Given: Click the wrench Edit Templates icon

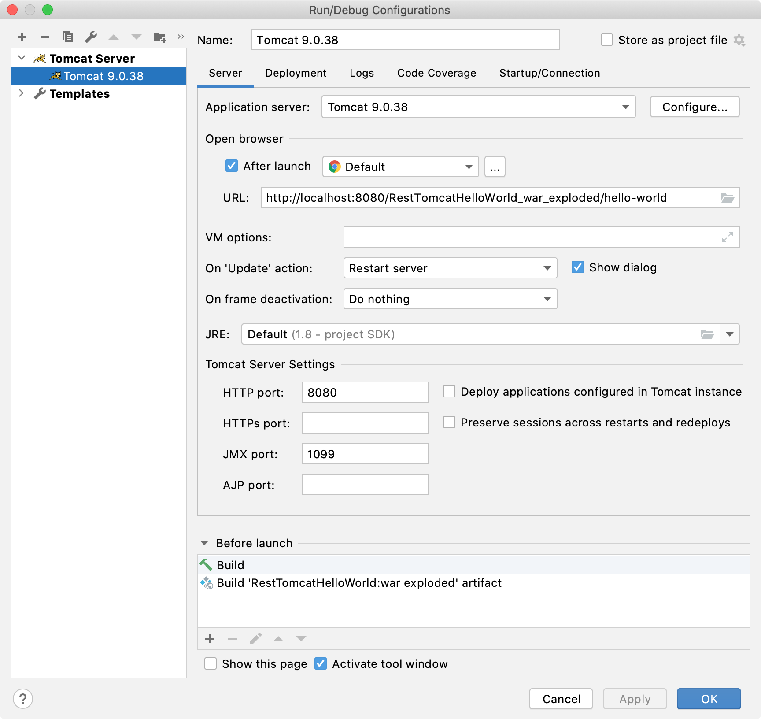Looking at the screenshot, I should click(91, 37).
